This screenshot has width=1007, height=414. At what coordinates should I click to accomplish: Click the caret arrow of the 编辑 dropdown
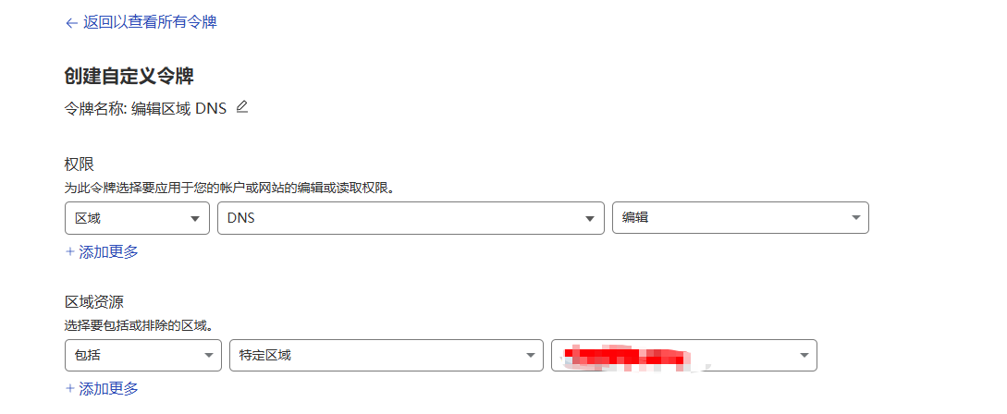coord(855,218)
